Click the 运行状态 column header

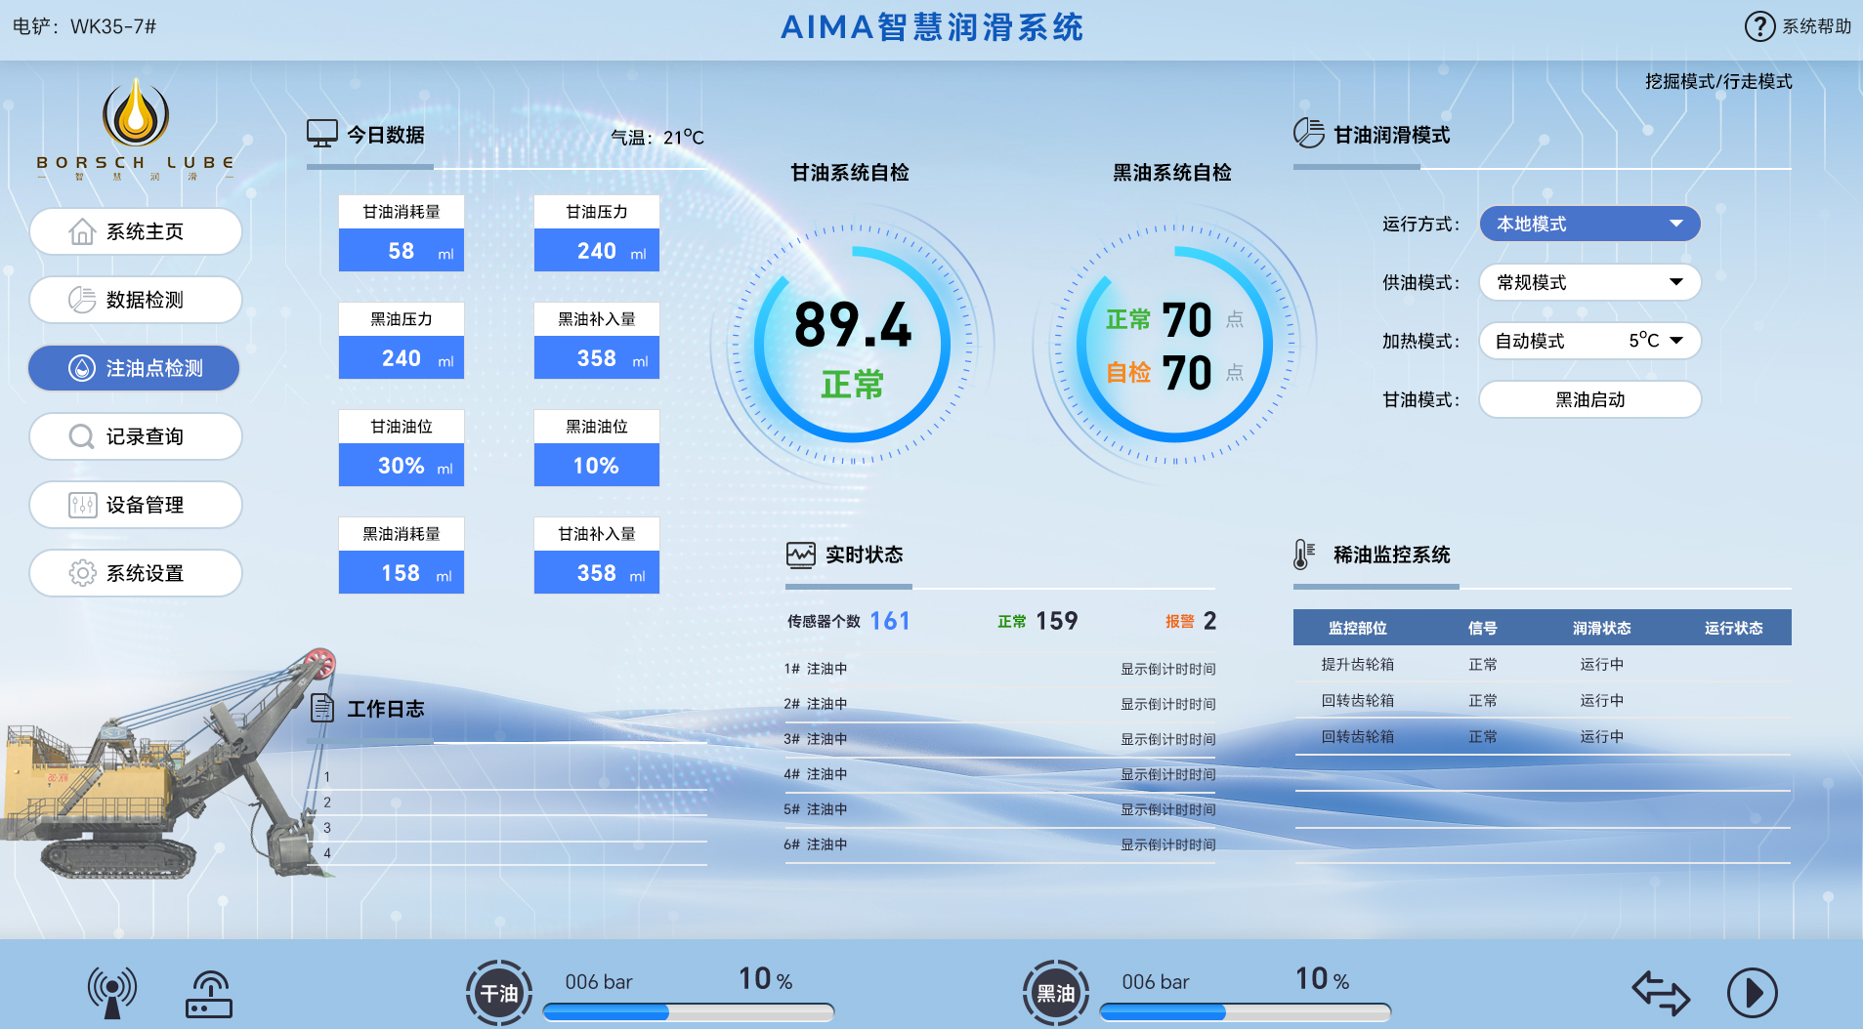click(1733, 628)
